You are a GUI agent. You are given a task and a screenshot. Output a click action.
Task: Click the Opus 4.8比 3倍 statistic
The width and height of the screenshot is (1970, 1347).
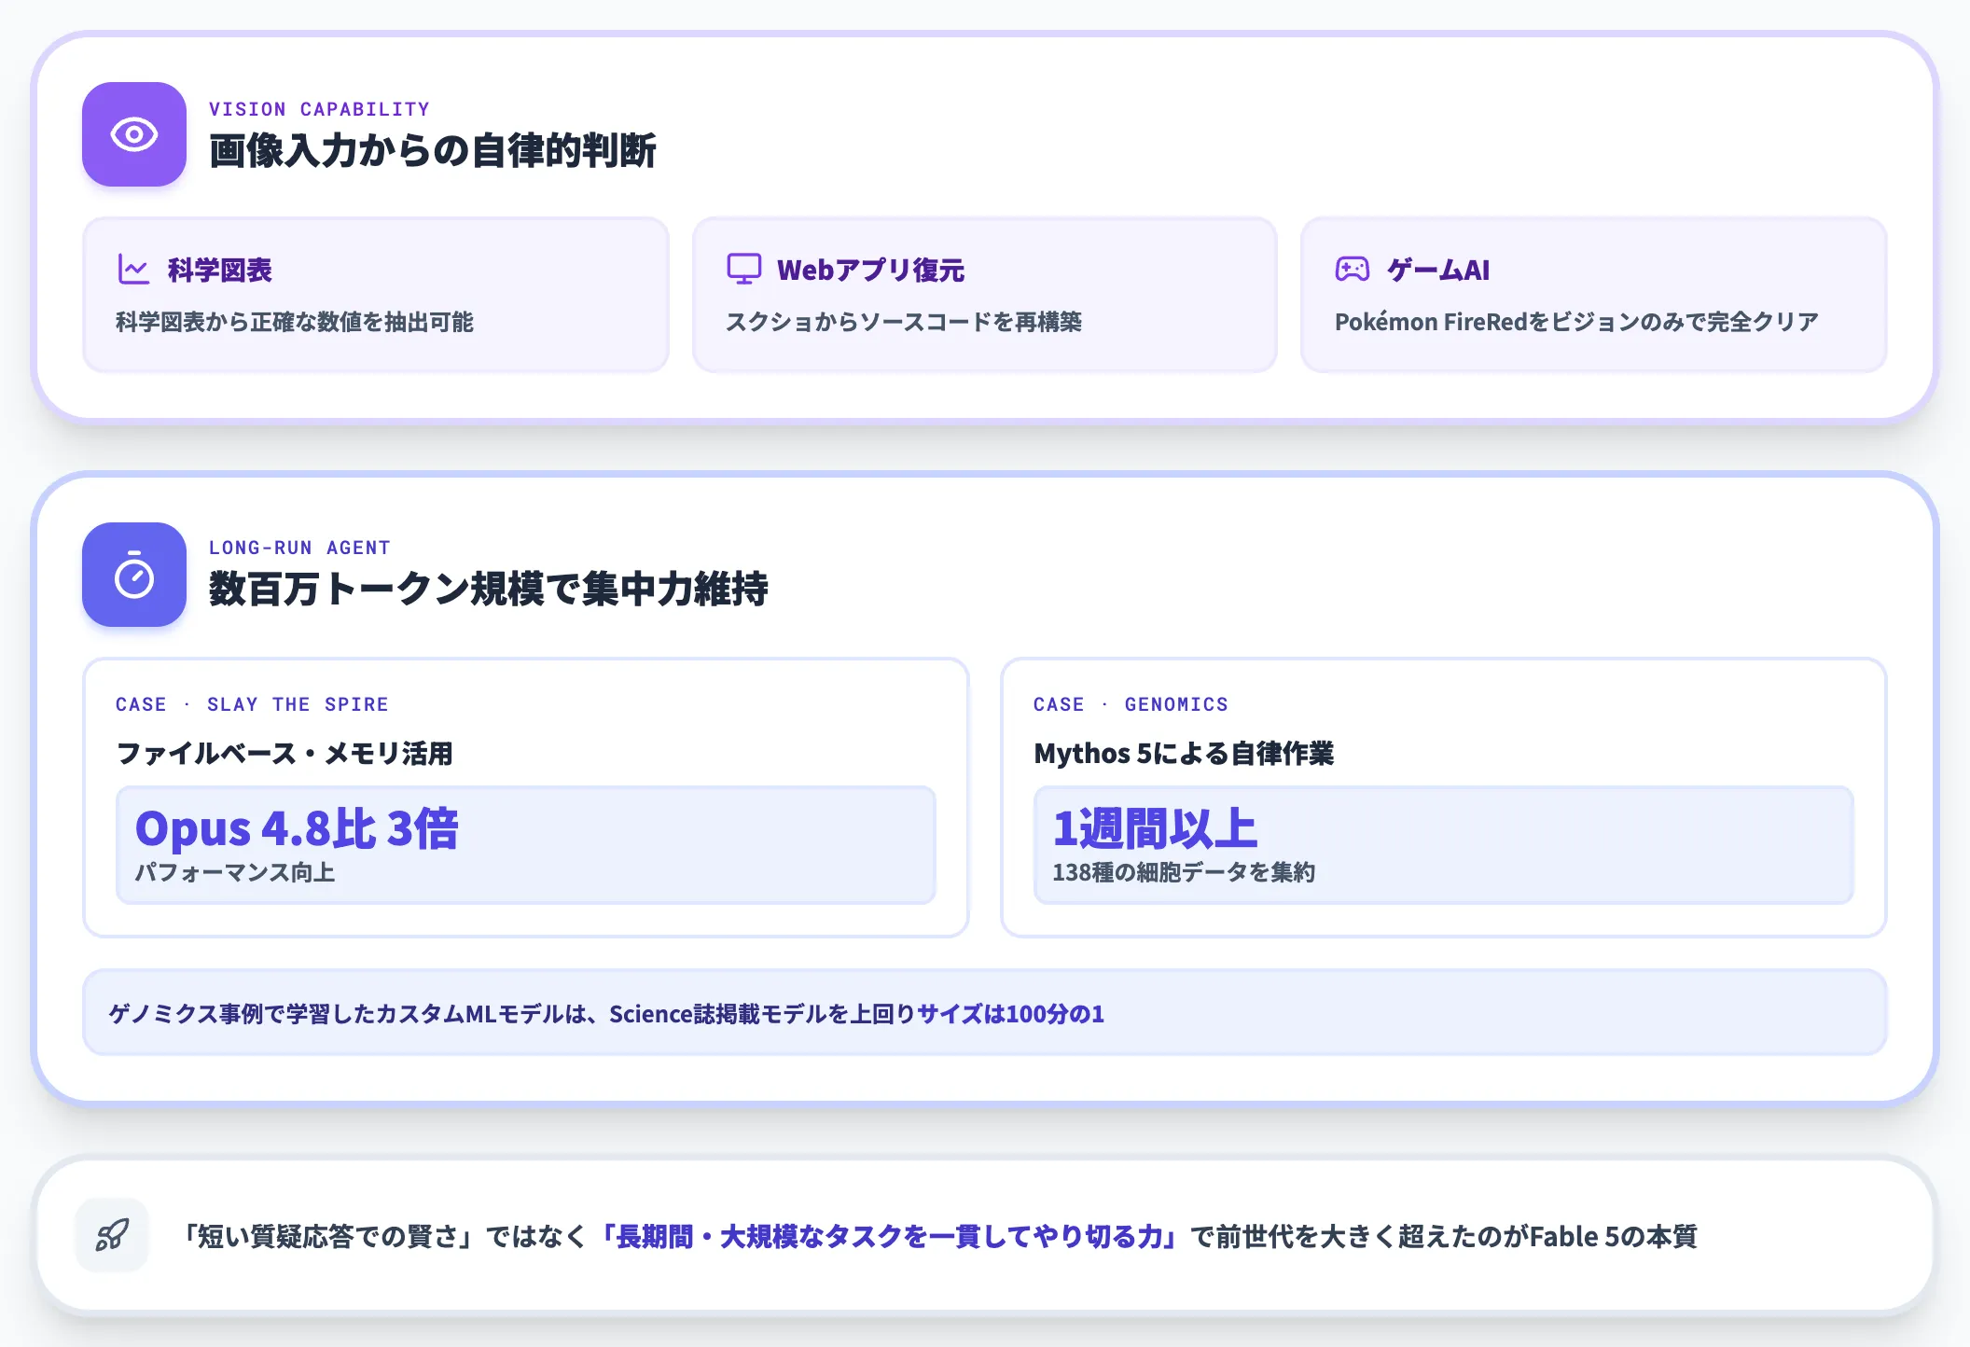coord(297,828)
